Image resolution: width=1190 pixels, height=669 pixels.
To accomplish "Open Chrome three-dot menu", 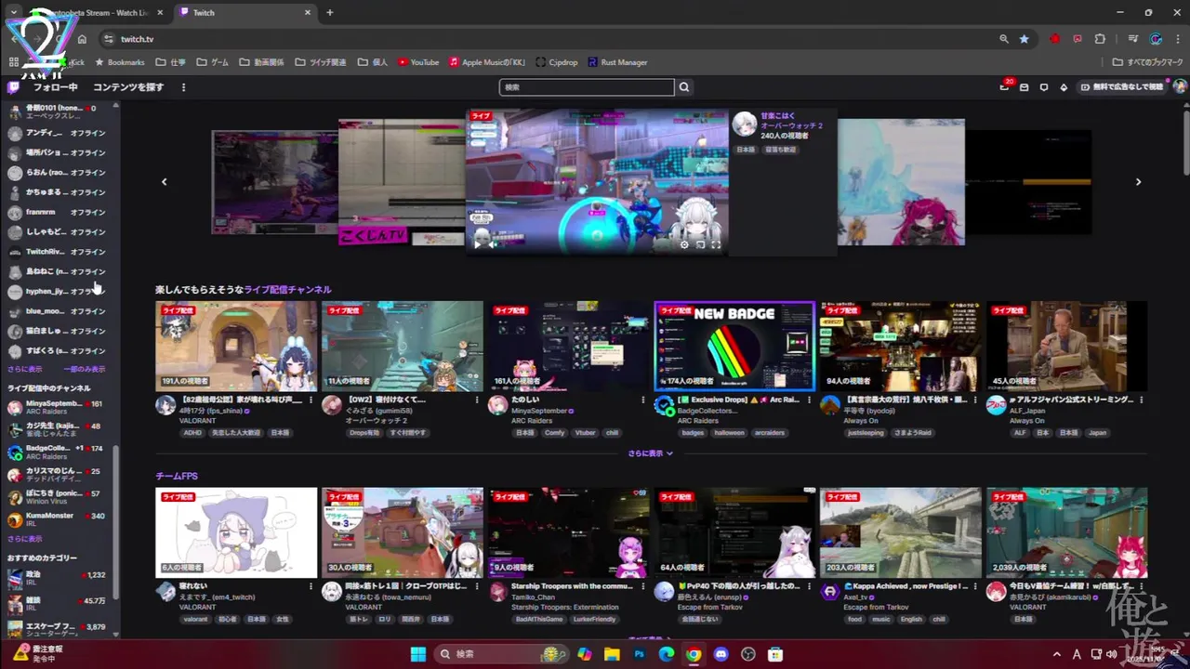I will tap(1177, 39).
